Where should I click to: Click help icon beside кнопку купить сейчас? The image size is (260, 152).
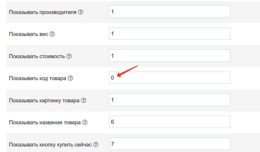tap(96, 145)
